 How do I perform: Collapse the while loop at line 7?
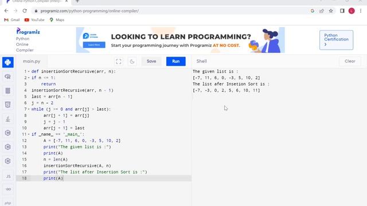tap(29, 109)
